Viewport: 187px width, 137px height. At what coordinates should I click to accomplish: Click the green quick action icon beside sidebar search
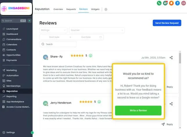click(x=29, y=21)
